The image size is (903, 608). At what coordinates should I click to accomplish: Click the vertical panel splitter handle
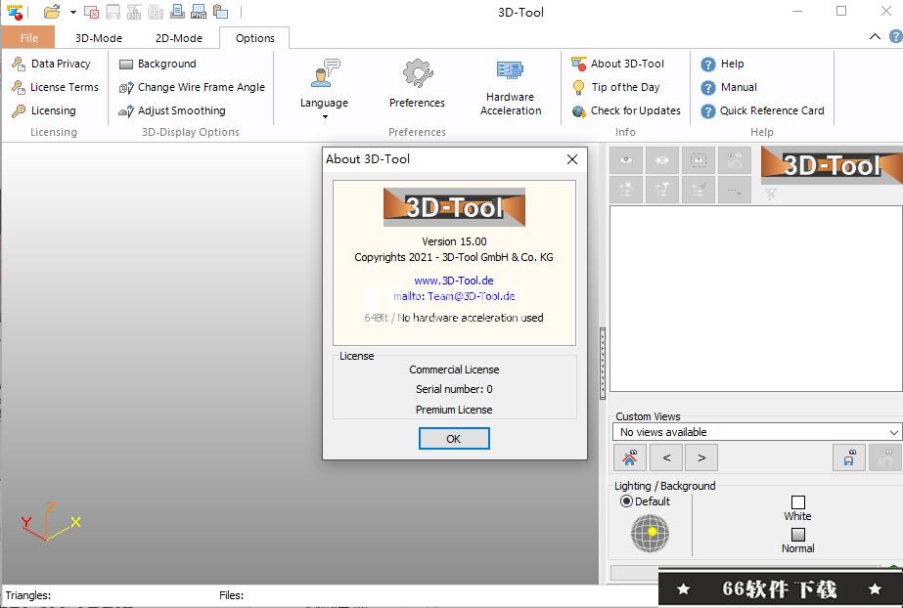pos(603,363)
